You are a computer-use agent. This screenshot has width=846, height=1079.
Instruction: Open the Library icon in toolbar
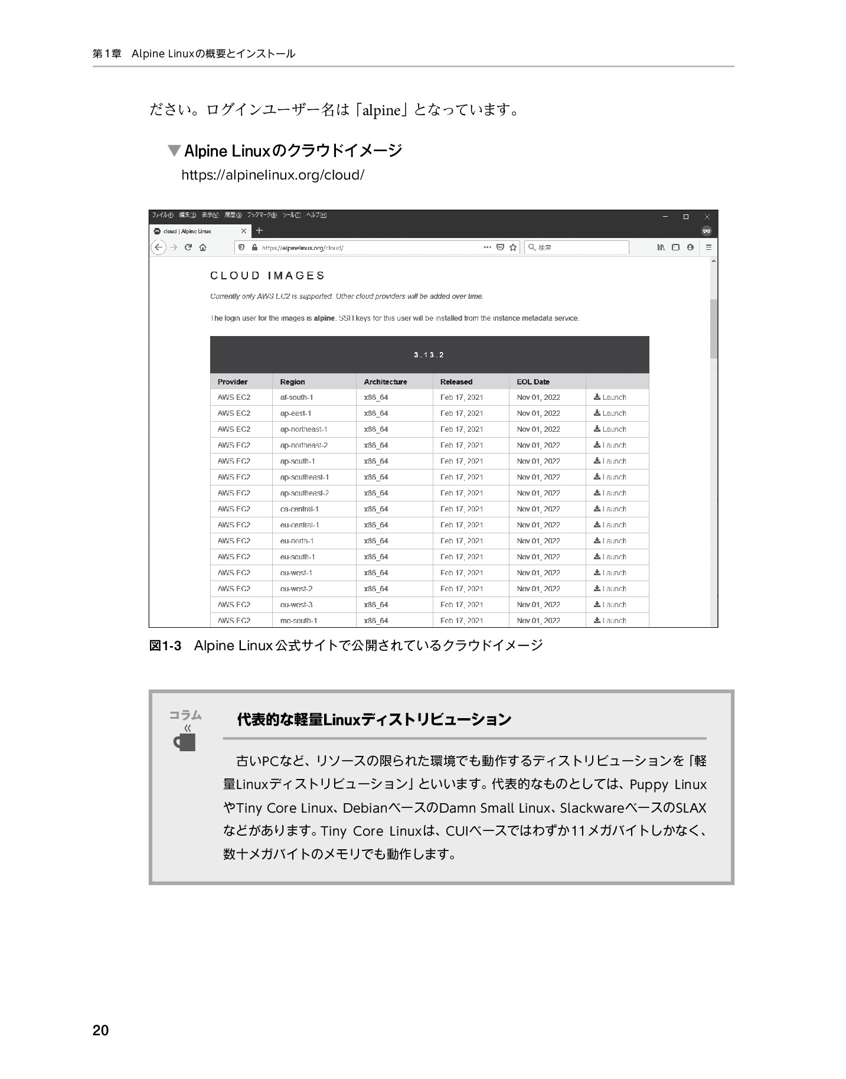661,247
